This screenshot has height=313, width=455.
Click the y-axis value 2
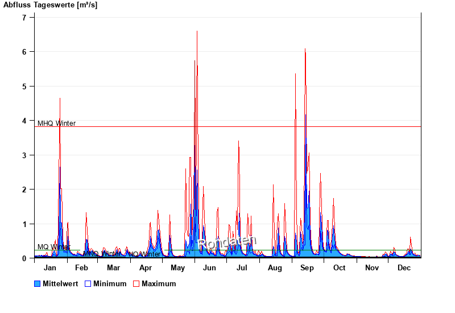24,190
